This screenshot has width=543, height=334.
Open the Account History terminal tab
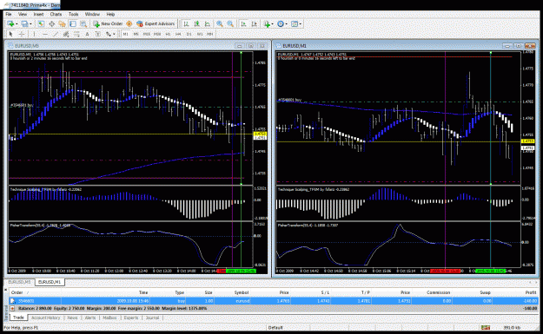tap(45, 318)
